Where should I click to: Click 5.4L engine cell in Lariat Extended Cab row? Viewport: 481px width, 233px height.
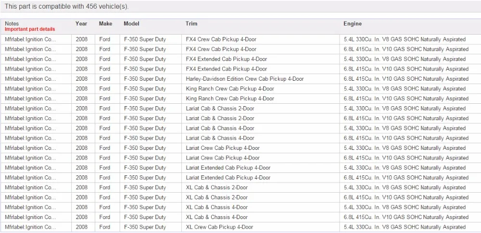(x=410, y=168)
